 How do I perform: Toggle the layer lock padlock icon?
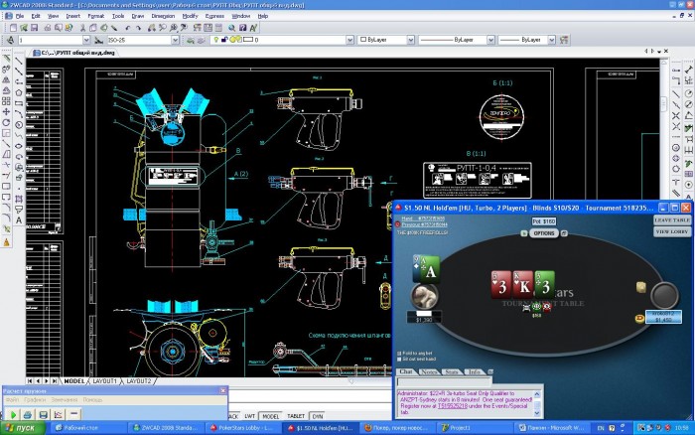pyautogui.click(x=224, y=40)
